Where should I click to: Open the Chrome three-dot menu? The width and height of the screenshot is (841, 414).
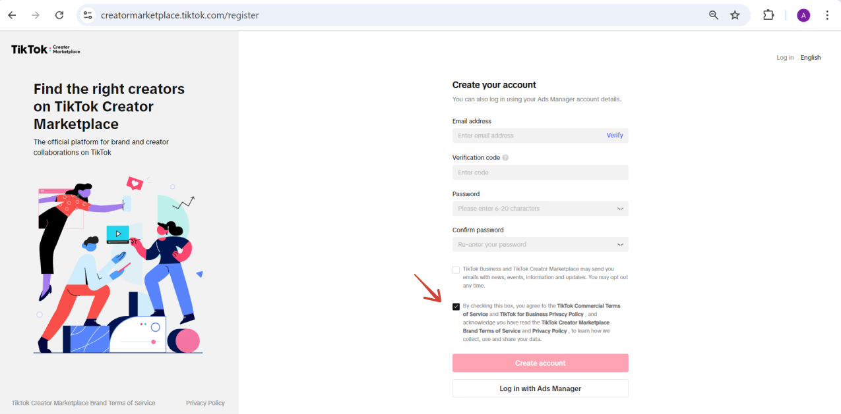point(827,14)
